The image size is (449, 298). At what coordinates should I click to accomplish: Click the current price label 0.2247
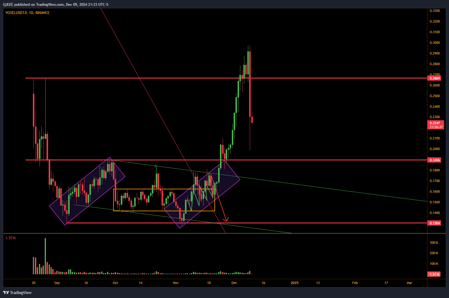point(435,123)
